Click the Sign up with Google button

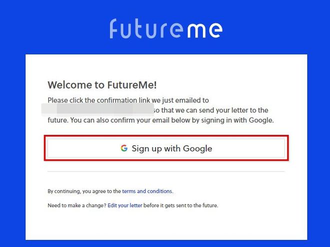click(x=166, y=148)
